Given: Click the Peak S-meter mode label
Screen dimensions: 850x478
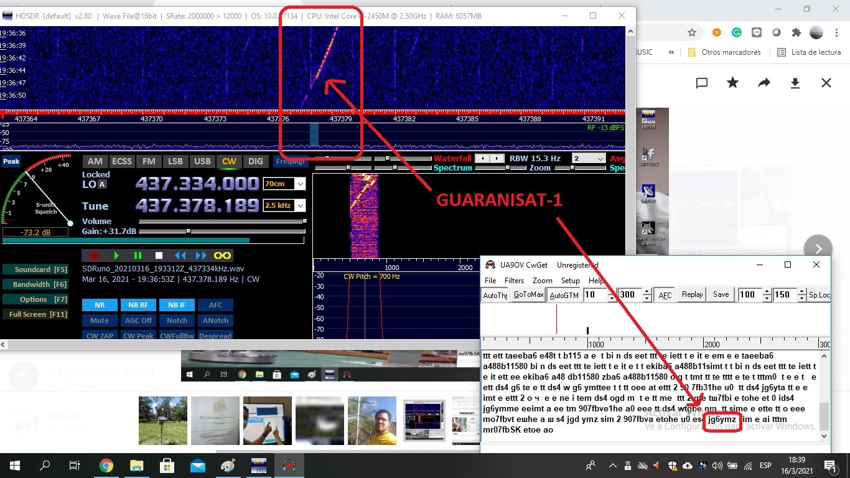Looking at the screenshot, I should click(11, 161).
